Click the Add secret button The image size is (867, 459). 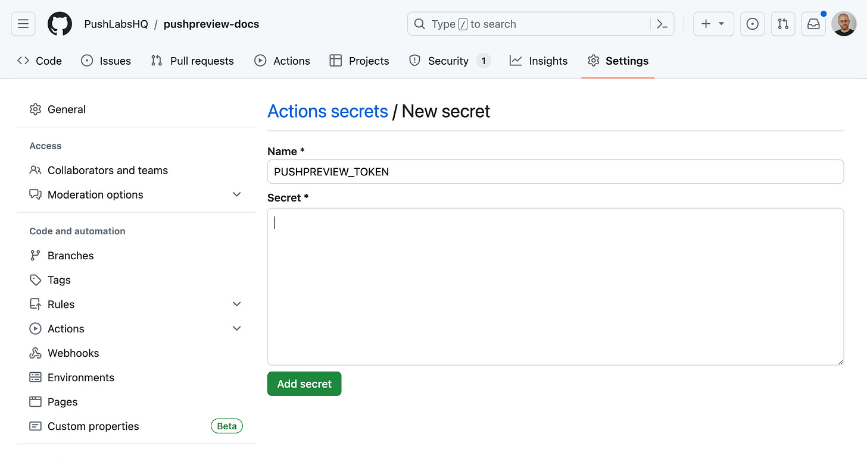coord(304,383)
